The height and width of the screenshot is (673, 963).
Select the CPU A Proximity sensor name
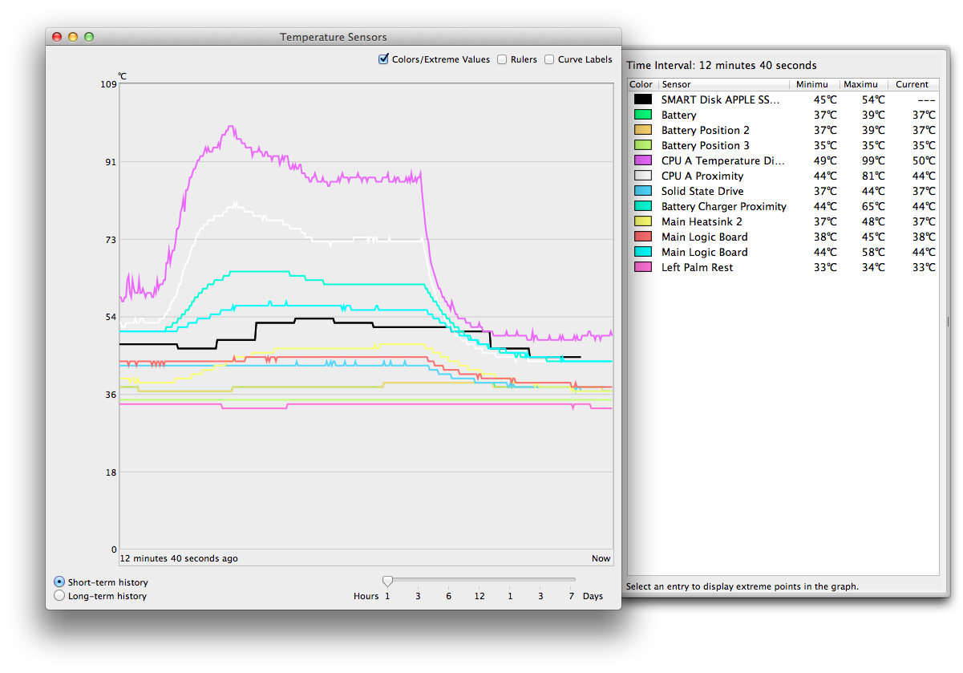tap(702, 176)
